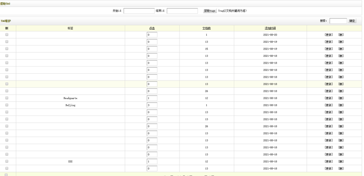Screen dimensions: 364x176
Task: Delete the Beijing tag via 删 link
Action: (341, 105)
